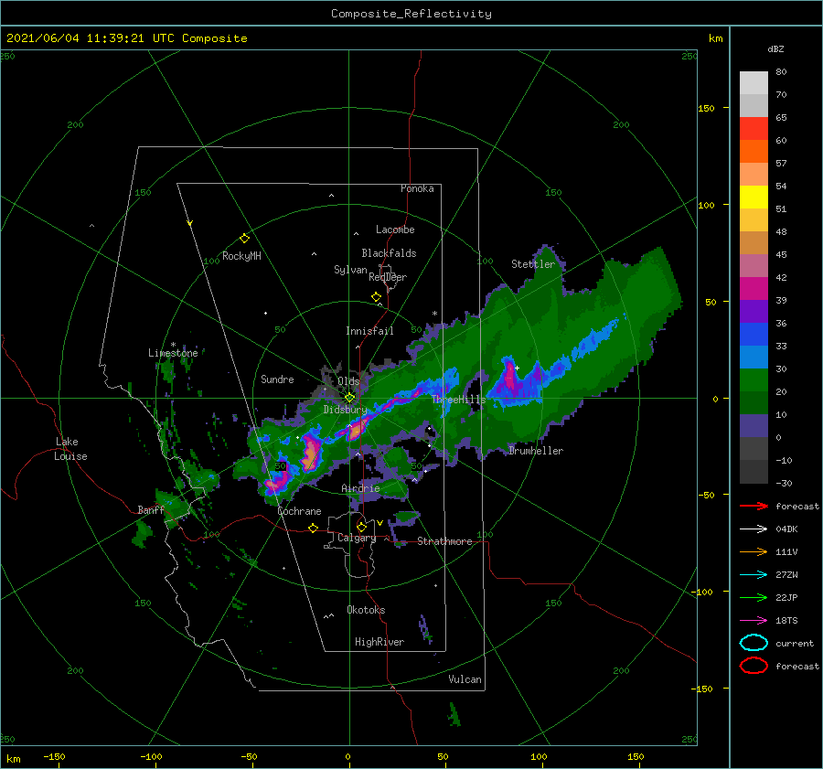Click the ThreeHills city label
Viewport: 823px width, 769px height.
[459, 400]
